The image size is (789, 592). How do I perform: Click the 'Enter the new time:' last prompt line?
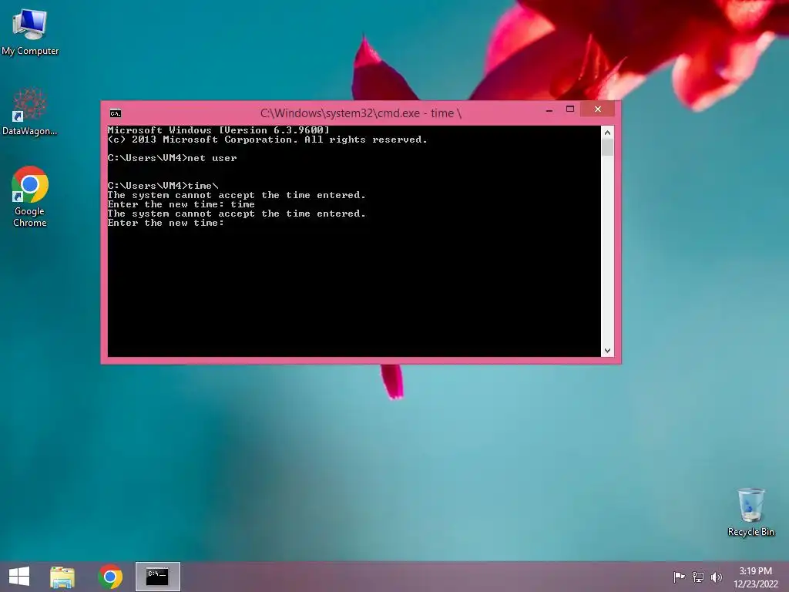(166, 223)
